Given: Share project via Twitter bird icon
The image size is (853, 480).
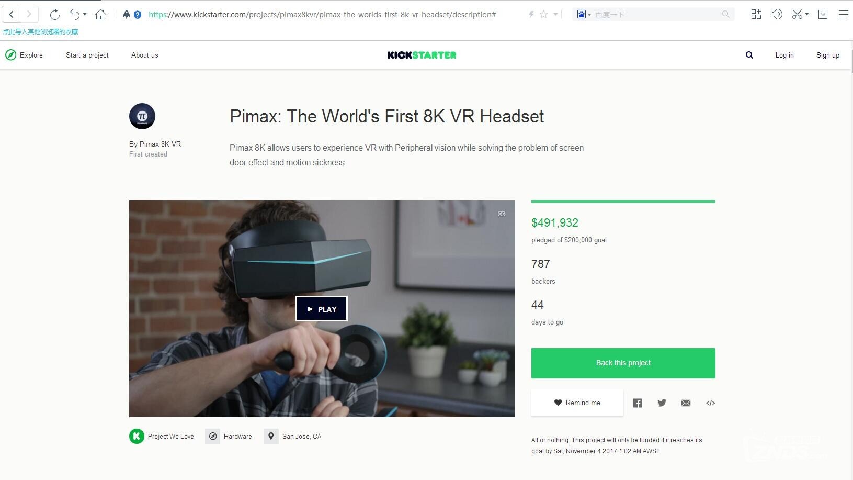Looking at the screenshot, I should tap(662, 403).
